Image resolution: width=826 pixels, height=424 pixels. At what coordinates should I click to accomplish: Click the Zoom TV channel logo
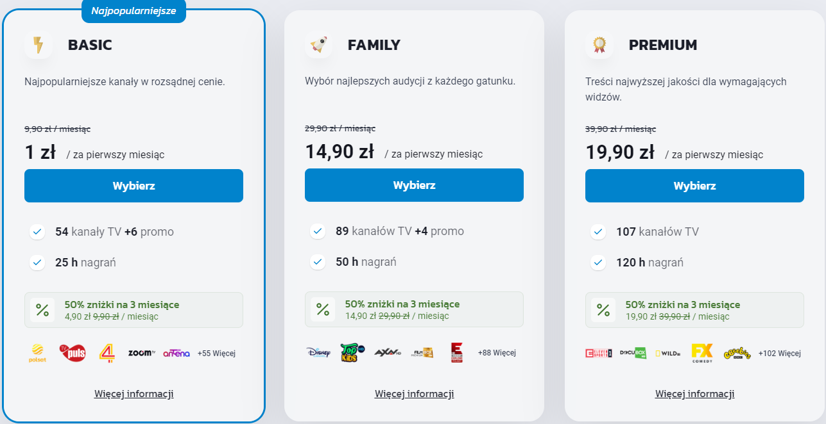[141, 352]
